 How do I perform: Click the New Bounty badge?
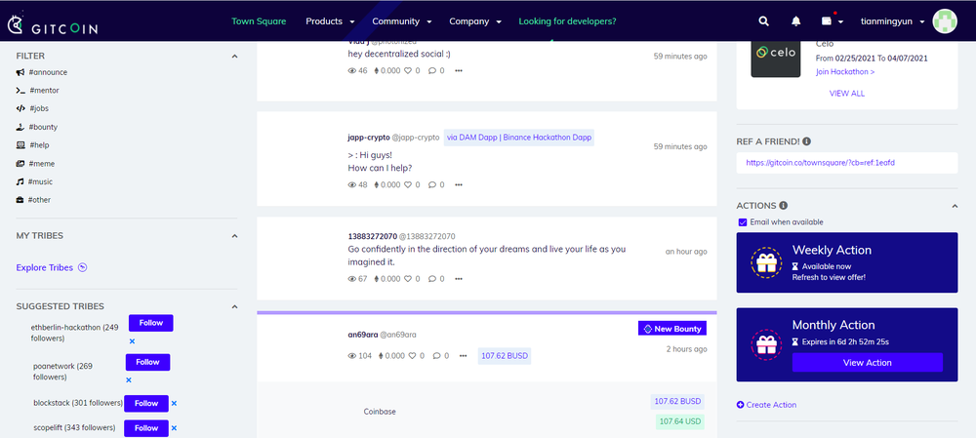click(x=672, y=329)
